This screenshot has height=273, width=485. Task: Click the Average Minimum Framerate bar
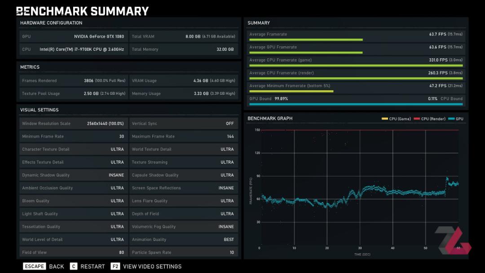[x=291, y=91]
